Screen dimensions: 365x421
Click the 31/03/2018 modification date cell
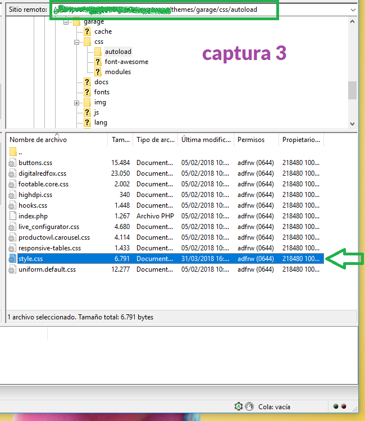(x=205, y=259)
